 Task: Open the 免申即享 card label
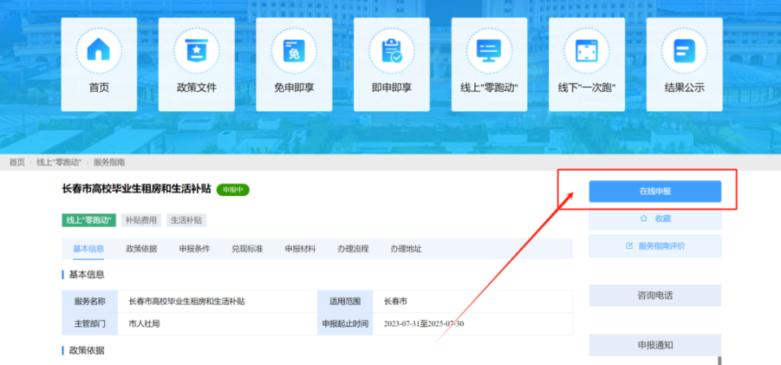pyautogui.click(x=294, y=88)
